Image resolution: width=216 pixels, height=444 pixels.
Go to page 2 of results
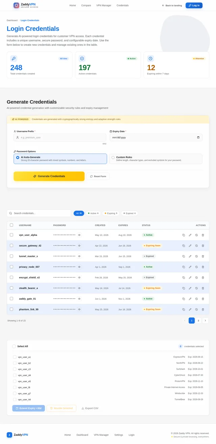click(198, 321)
